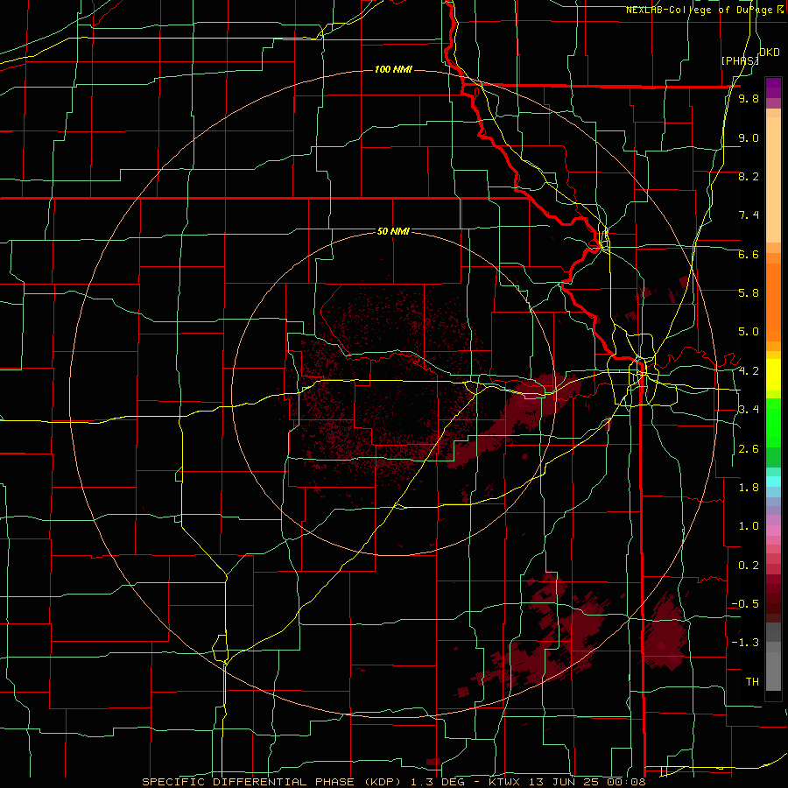Select the 9.8 value on the color scale
788x788 pixels.
tap(749, 98)
